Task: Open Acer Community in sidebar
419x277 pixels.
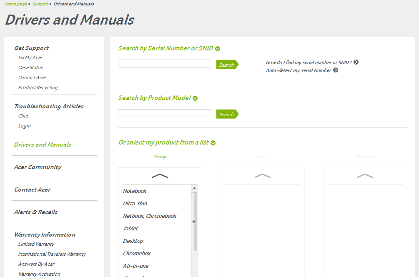Action: tap(38, 167)
